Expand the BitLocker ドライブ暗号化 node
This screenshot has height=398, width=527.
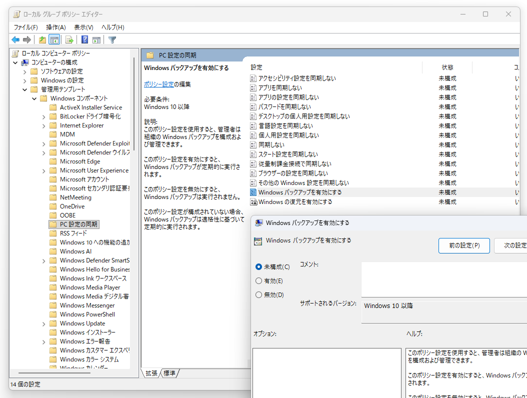43,116
